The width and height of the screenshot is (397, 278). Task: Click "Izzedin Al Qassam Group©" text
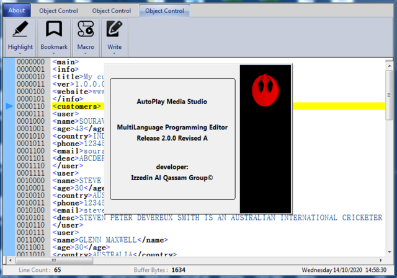[172, 178]
